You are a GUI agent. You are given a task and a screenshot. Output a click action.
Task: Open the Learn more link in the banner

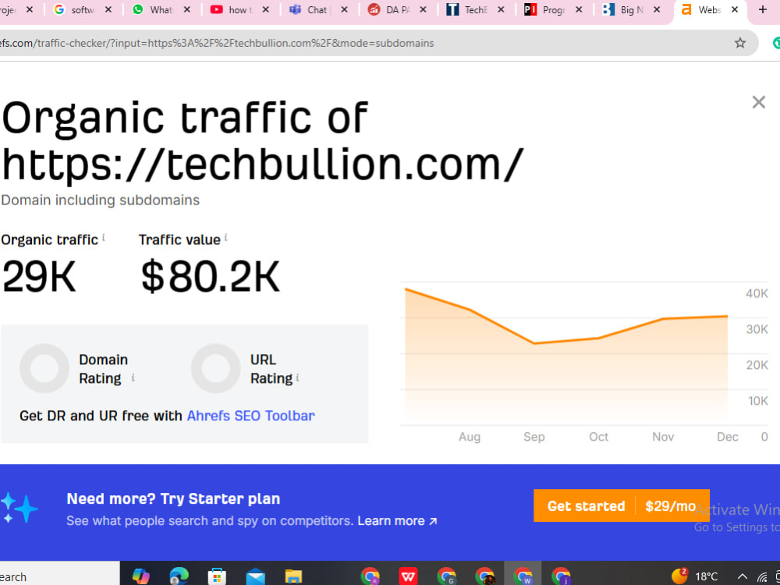point(397,521)
